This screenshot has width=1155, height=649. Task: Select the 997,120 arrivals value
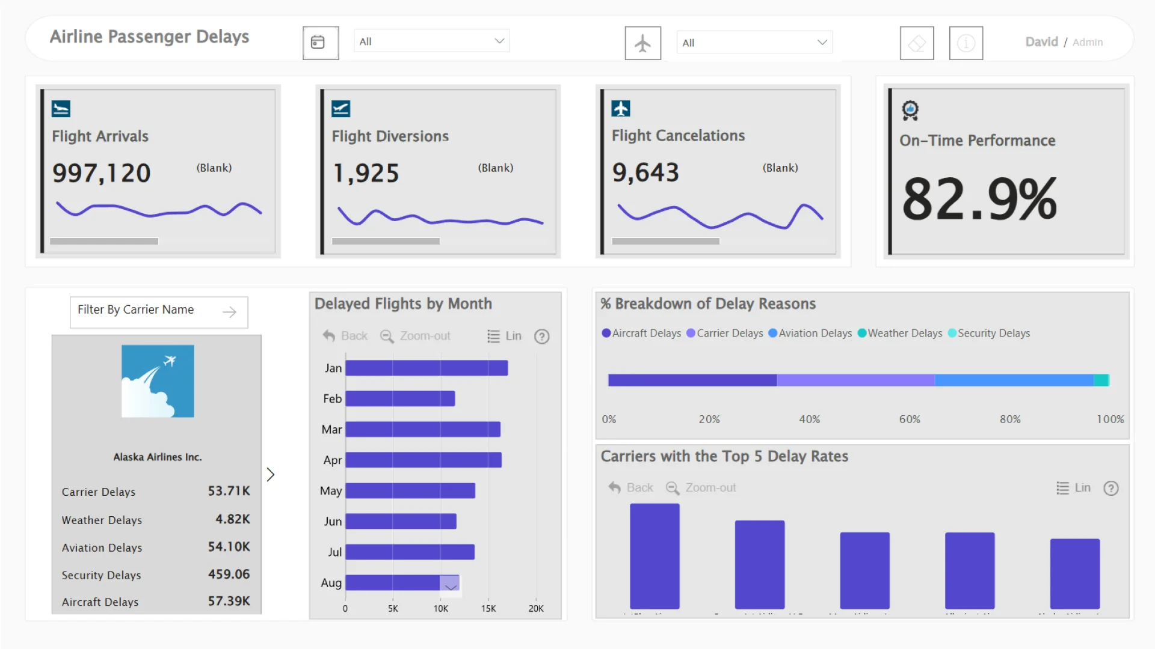(x=101, y=173)
